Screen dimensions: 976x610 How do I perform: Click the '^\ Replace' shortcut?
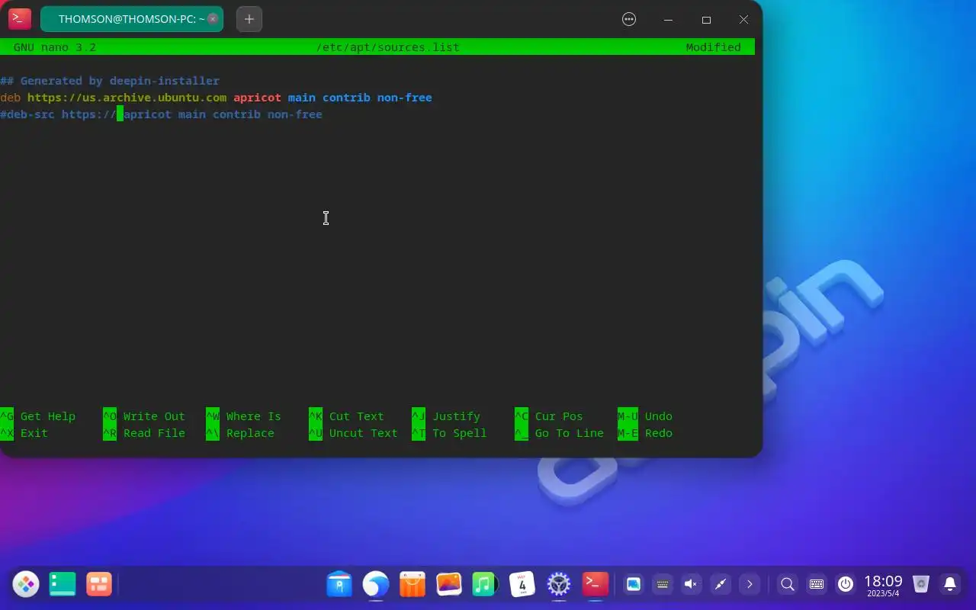[240, 433]
